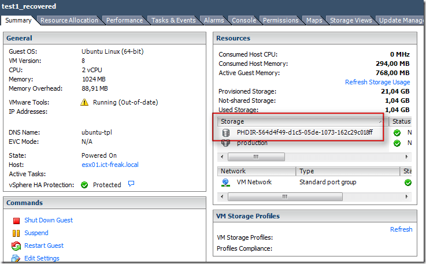Click the Shut Down Guest red icon
Image resolution: width=426 pixels, height=264 pixels.
tap(16, 221)
